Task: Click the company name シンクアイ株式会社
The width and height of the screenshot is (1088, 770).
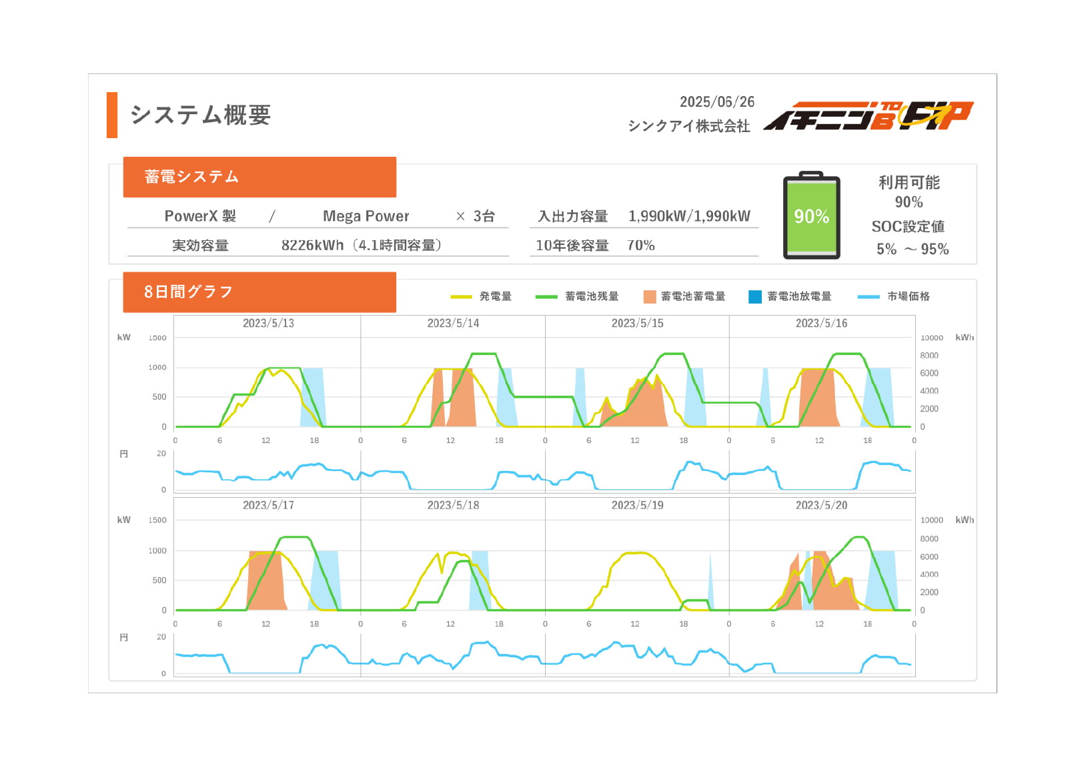Action: pyautogui.click(x=689, y=125)
